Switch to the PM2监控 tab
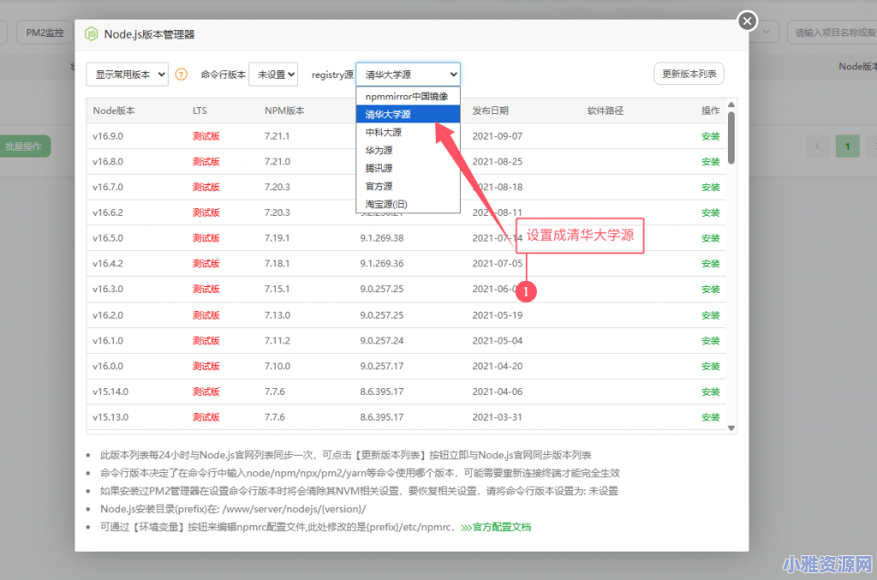Screen dimensions: 877x580 coord(45,33)
